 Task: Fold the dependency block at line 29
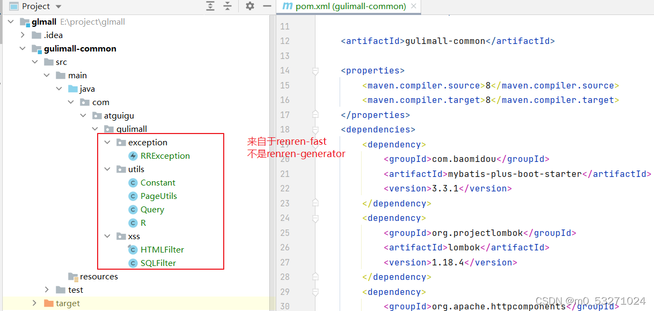click(315, 292)
